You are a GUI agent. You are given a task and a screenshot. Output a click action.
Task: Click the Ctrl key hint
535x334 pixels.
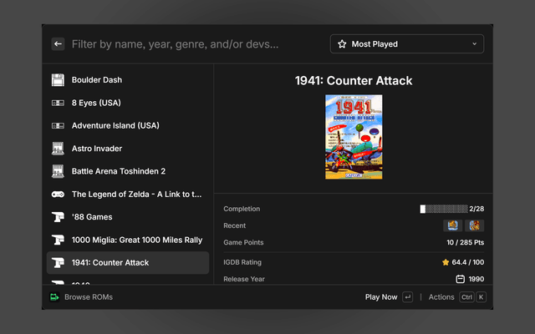(x=466, y=297)
